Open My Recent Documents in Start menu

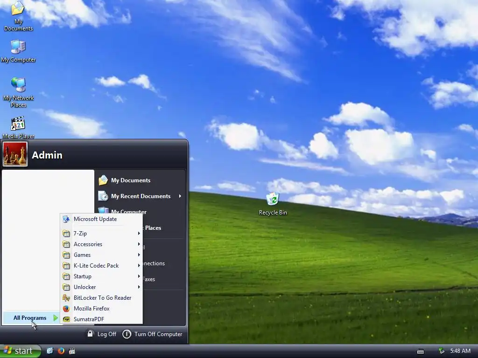[x=141, y=196]
